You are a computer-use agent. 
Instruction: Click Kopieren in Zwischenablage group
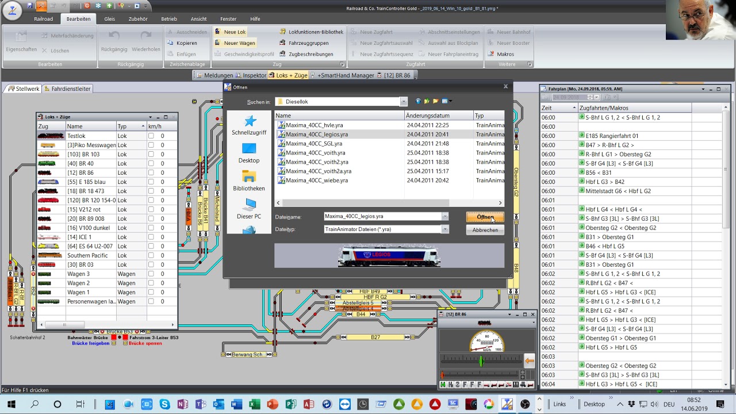tap(182, 43)
